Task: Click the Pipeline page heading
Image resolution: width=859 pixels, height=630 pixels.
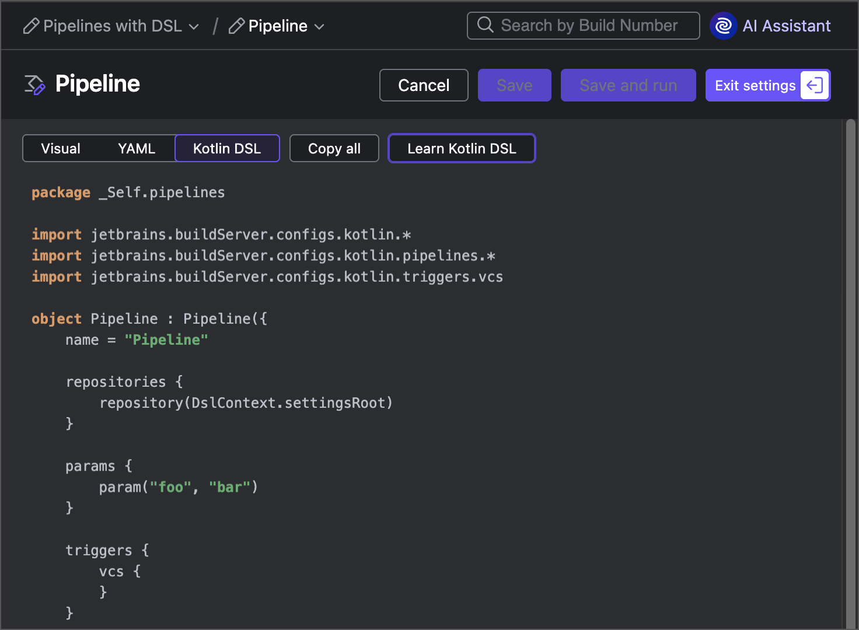Action: click(97, 84)
